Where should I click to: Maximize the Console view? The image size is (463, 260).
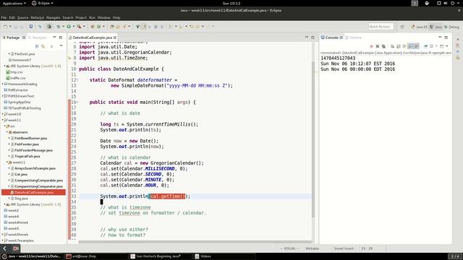click(x=446, y=38)
